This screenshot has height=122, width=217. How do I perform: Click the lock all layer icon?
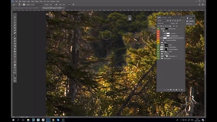[170, 26]
